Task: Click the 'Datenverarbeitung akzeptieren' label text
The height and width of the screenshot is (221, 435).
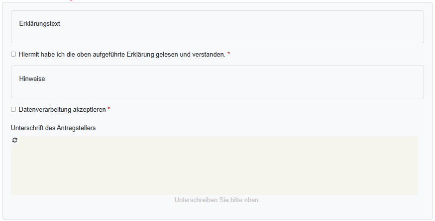Action: 62,109
